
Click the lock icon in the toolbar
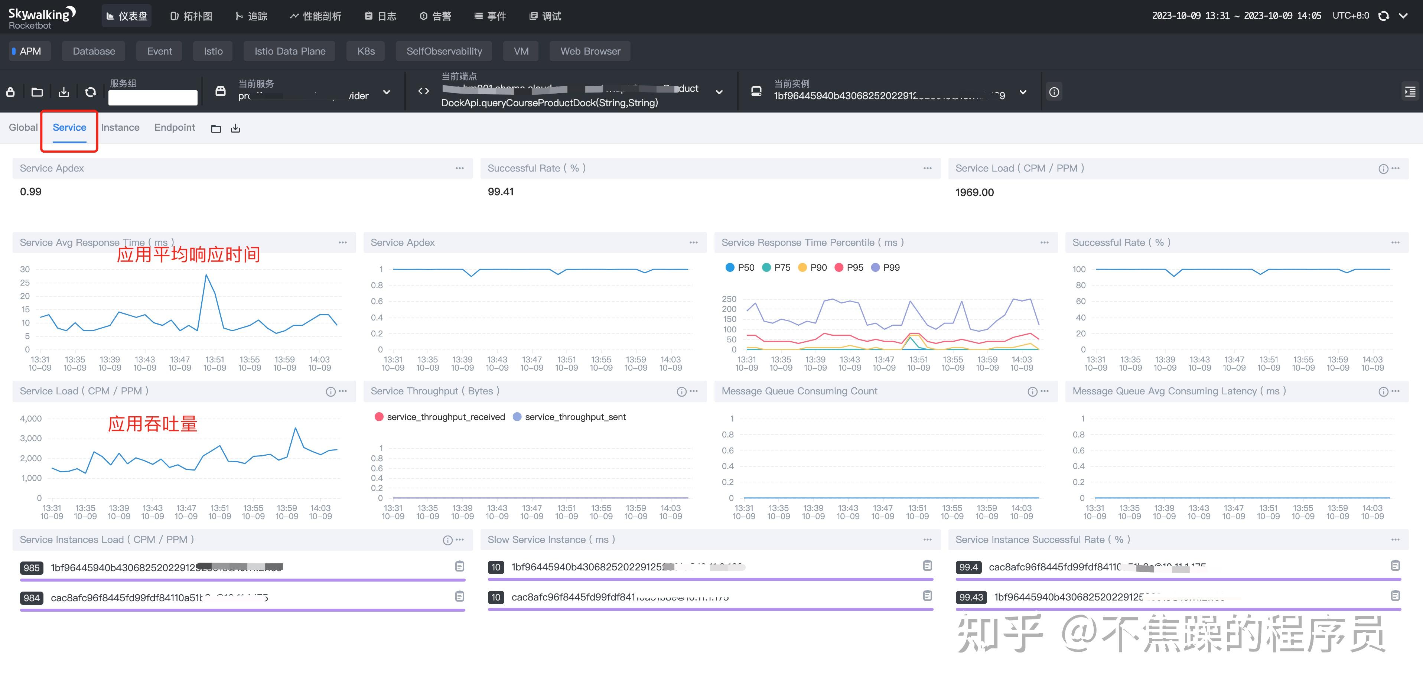click(10, 92)
